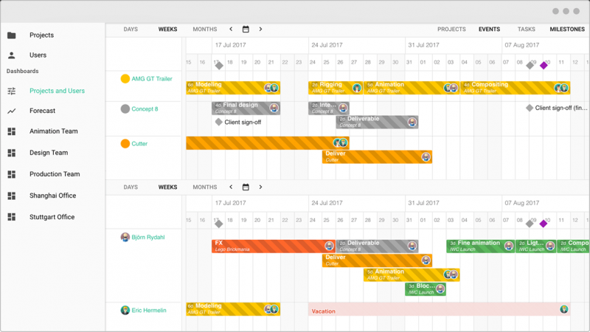Select Eric Hermelin's Modeling task bar
Viewport: 590px width, 332px height.
[233, 309]
